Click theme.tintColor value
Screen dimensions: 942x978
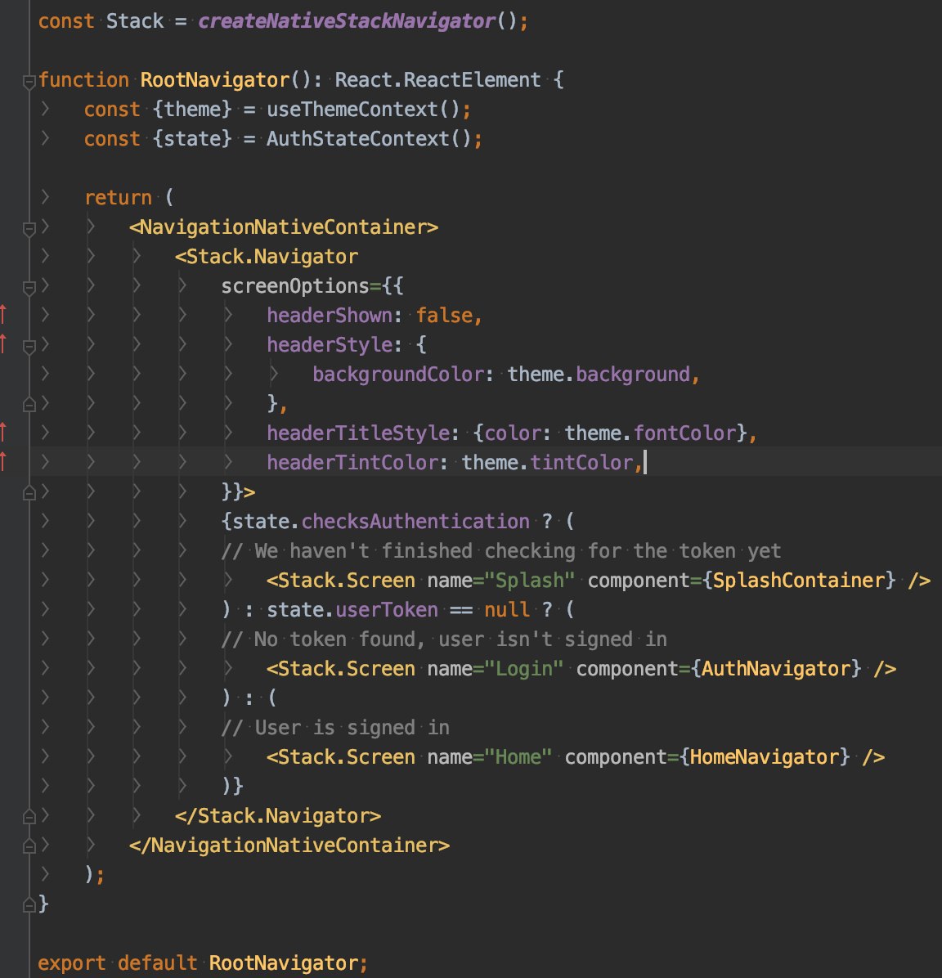[548, 462]
